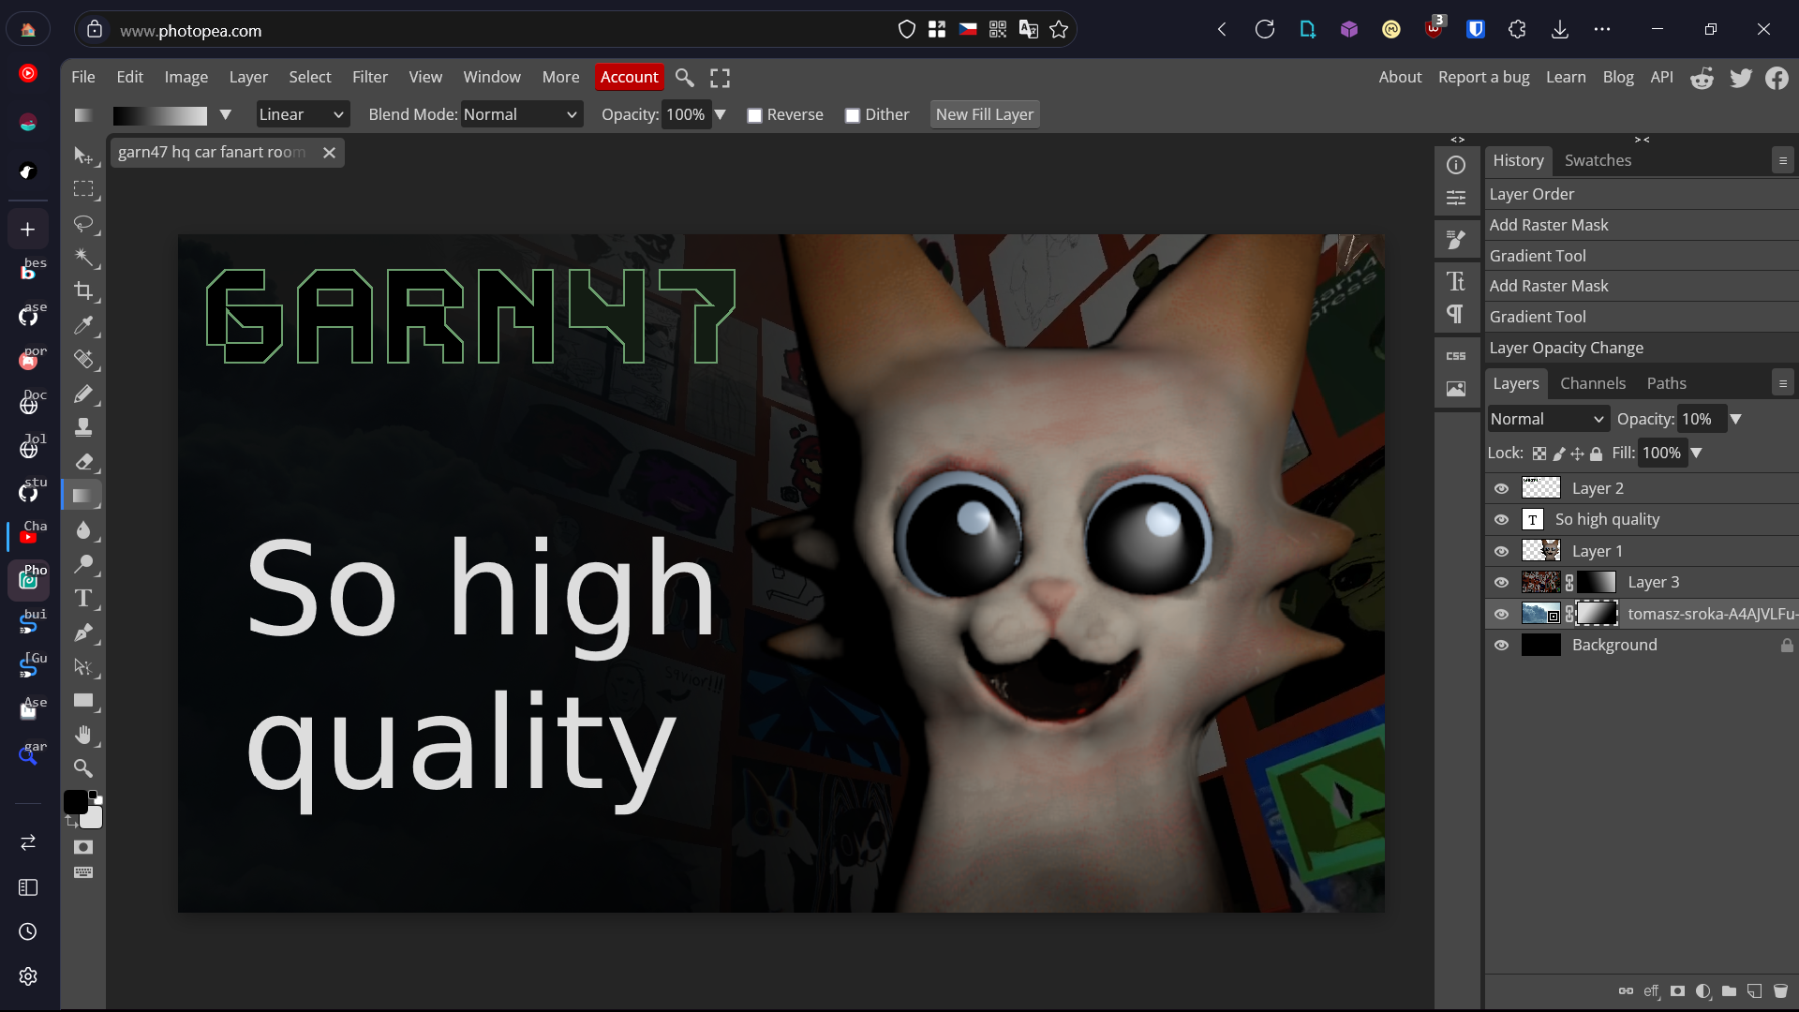Open the Learn link
This screenshot has width=1799, height=1012.
click(x=1566, y=77)
